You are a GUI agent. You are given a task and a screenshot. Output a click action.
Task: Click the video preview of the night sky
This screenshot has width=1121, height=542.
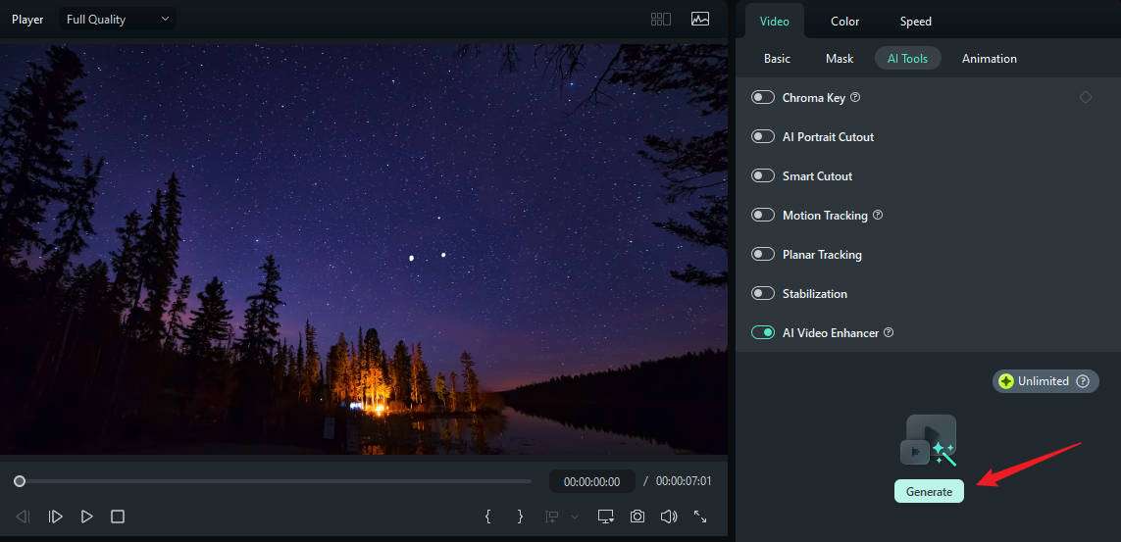[363, 249]
